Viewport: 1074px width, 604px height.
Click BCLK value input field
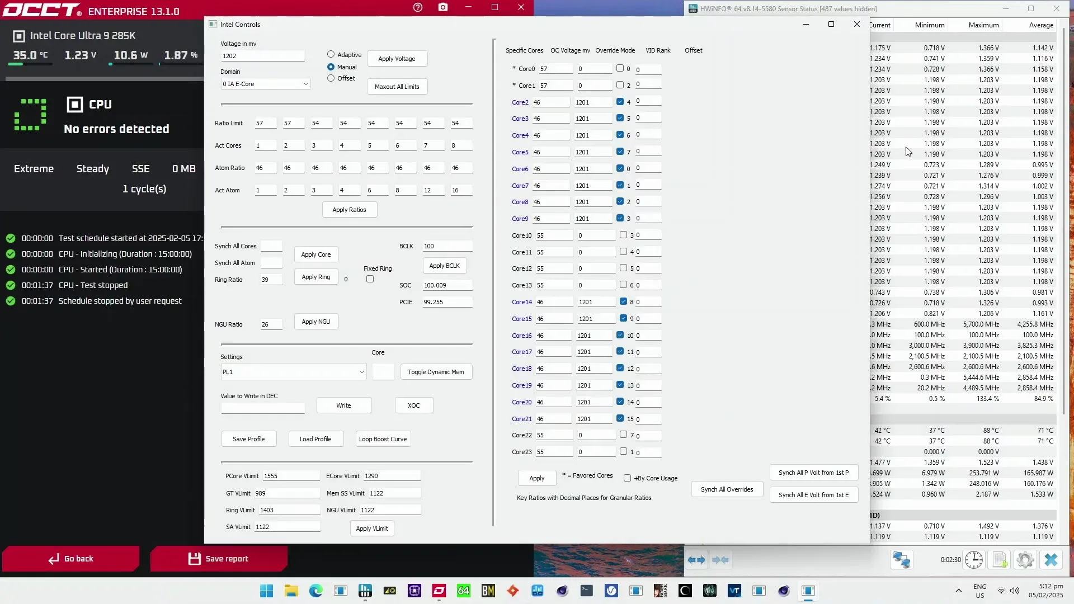pyautogui.click(x=447, y=246)
